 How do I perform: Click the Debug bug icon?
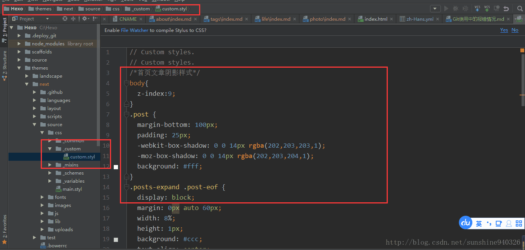(x=456, y=8)
